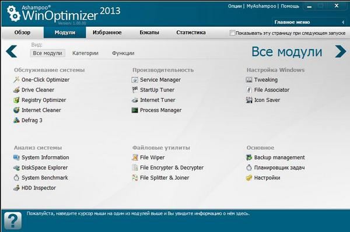Click the Internet Tuner icon
The height and width of the screenshot is (232, 350).
click(x=135, y=100)
